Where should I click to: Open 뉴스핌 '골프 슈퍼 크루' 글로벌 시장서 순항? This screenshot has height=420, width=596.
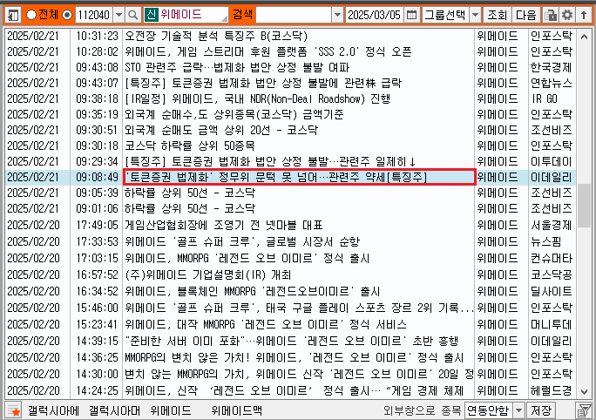242,241
